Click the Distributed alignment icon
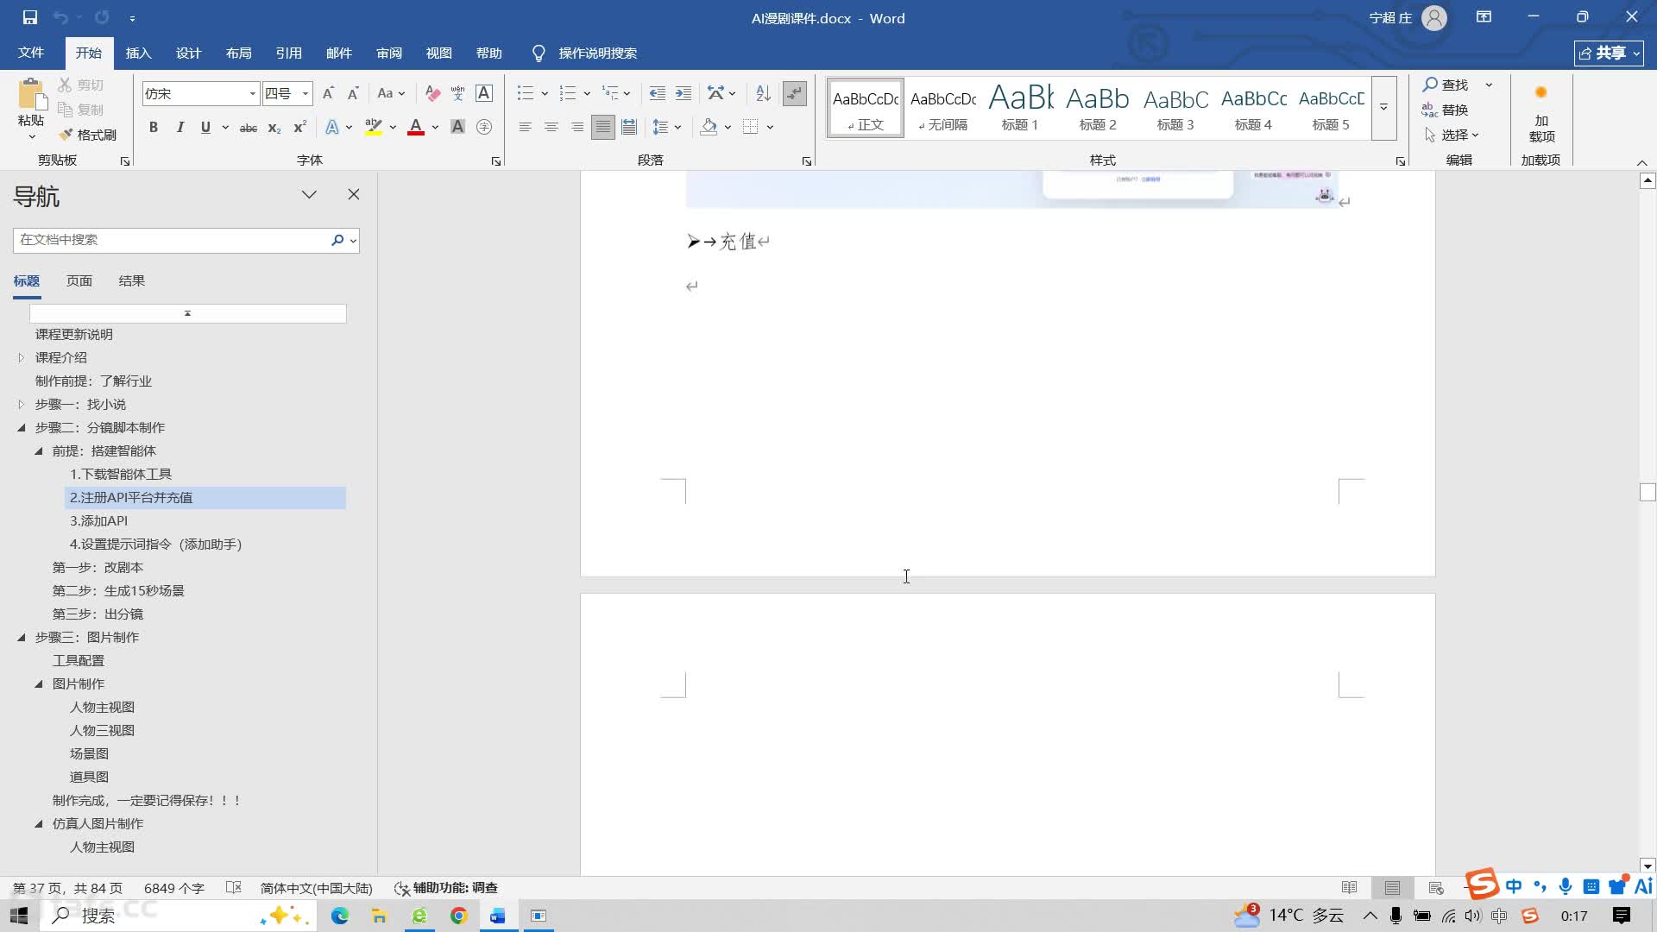This screenshot has height=932, width=1657. coord(629,127)
